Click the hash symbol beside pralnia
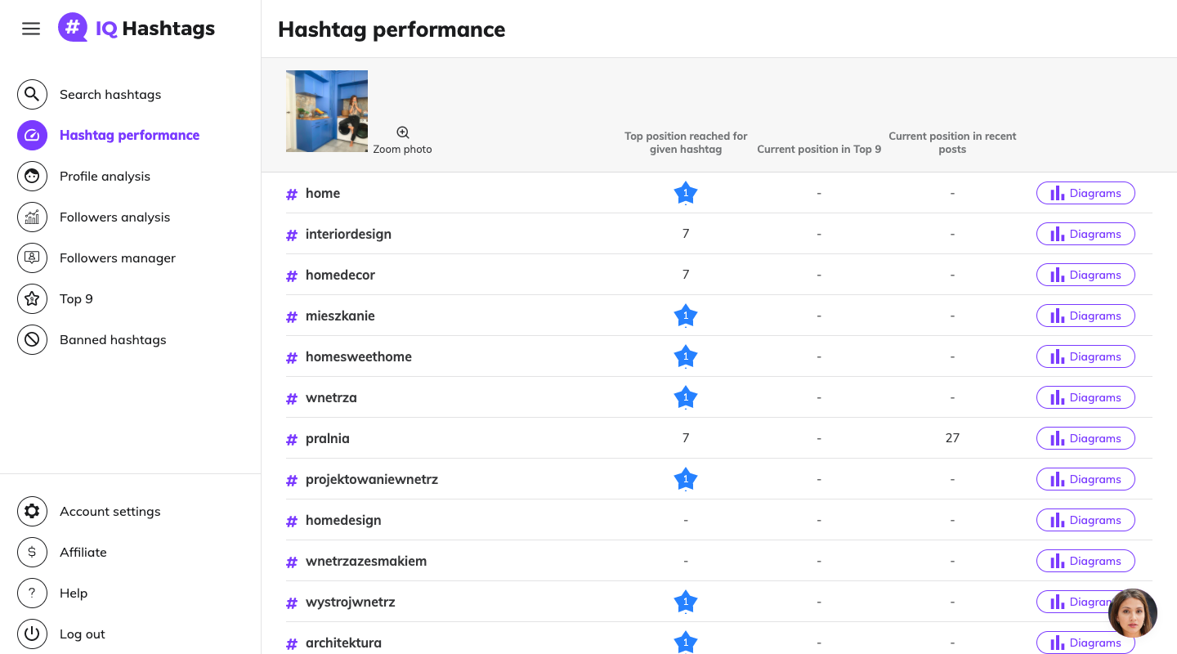This screenshot has width=1177, height=654. coord(292,440)
